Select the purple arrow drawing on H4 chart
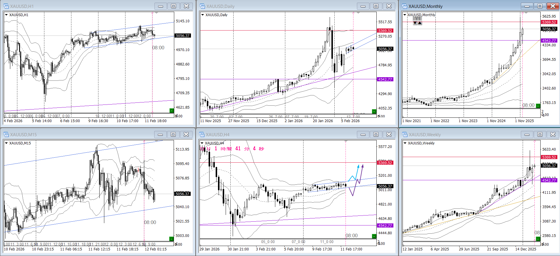The height and width of the screenshot is (256, 560). pos(363,167)
